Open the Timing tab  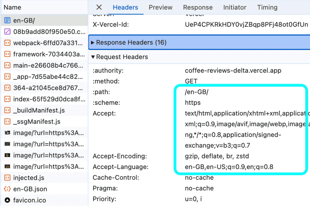coord(267,7)
